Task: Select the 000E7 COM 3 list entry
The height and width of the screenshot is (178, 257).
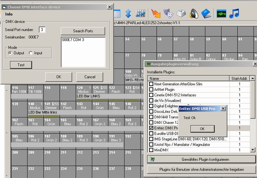Action: point(73,40)
